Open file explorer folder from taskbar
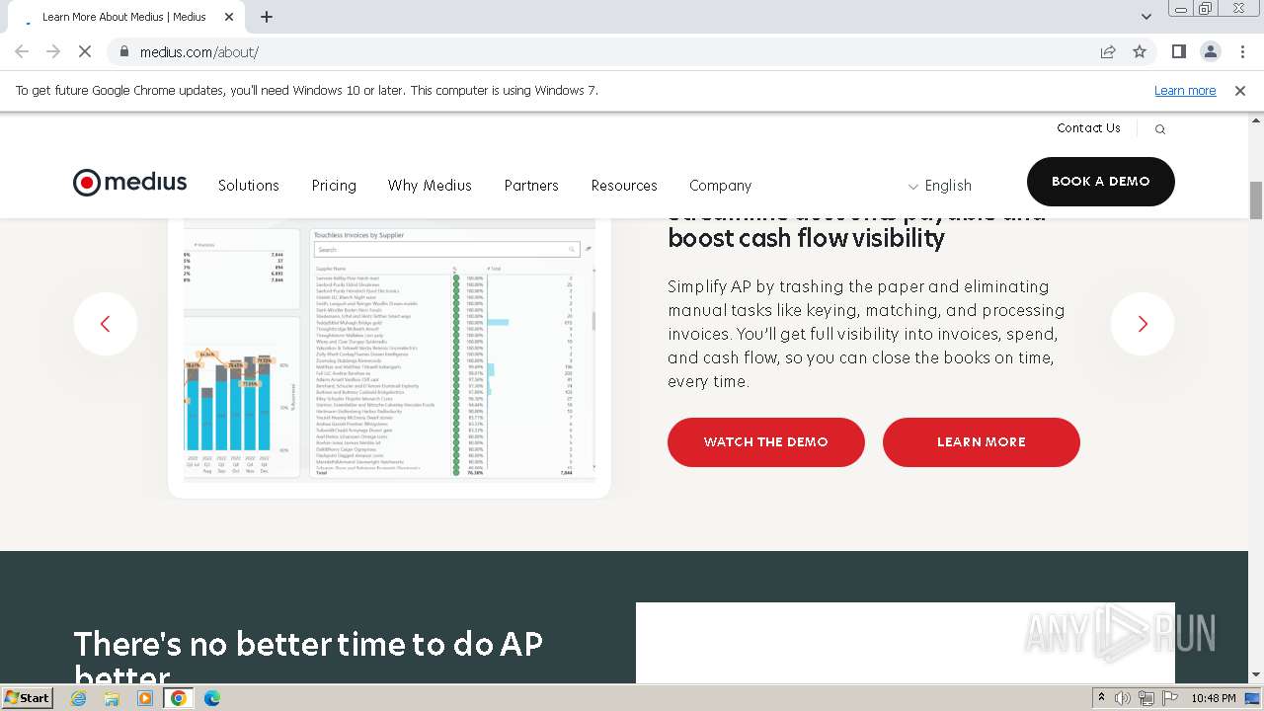Image resolution: width=1264 pixels, height=711 pixels. point(112,698)
